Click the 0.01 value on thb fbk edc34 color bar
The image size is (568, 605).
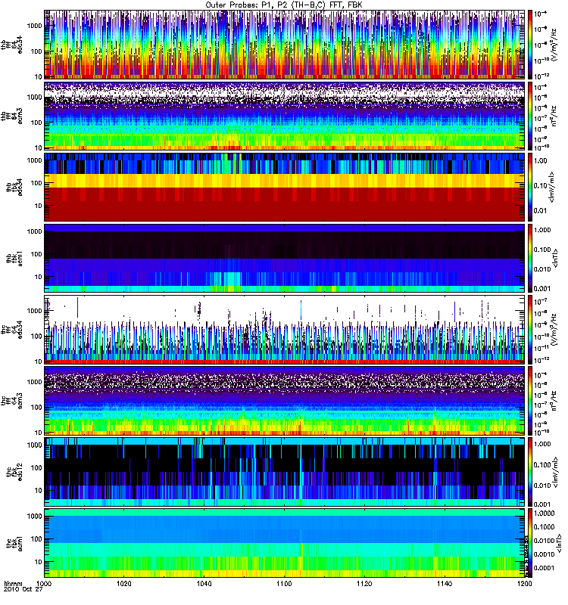point(541,211)
